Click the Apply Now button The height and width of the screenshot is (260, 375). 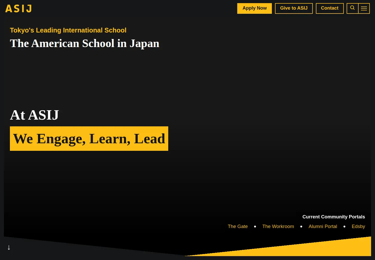[x=254, y=8]
